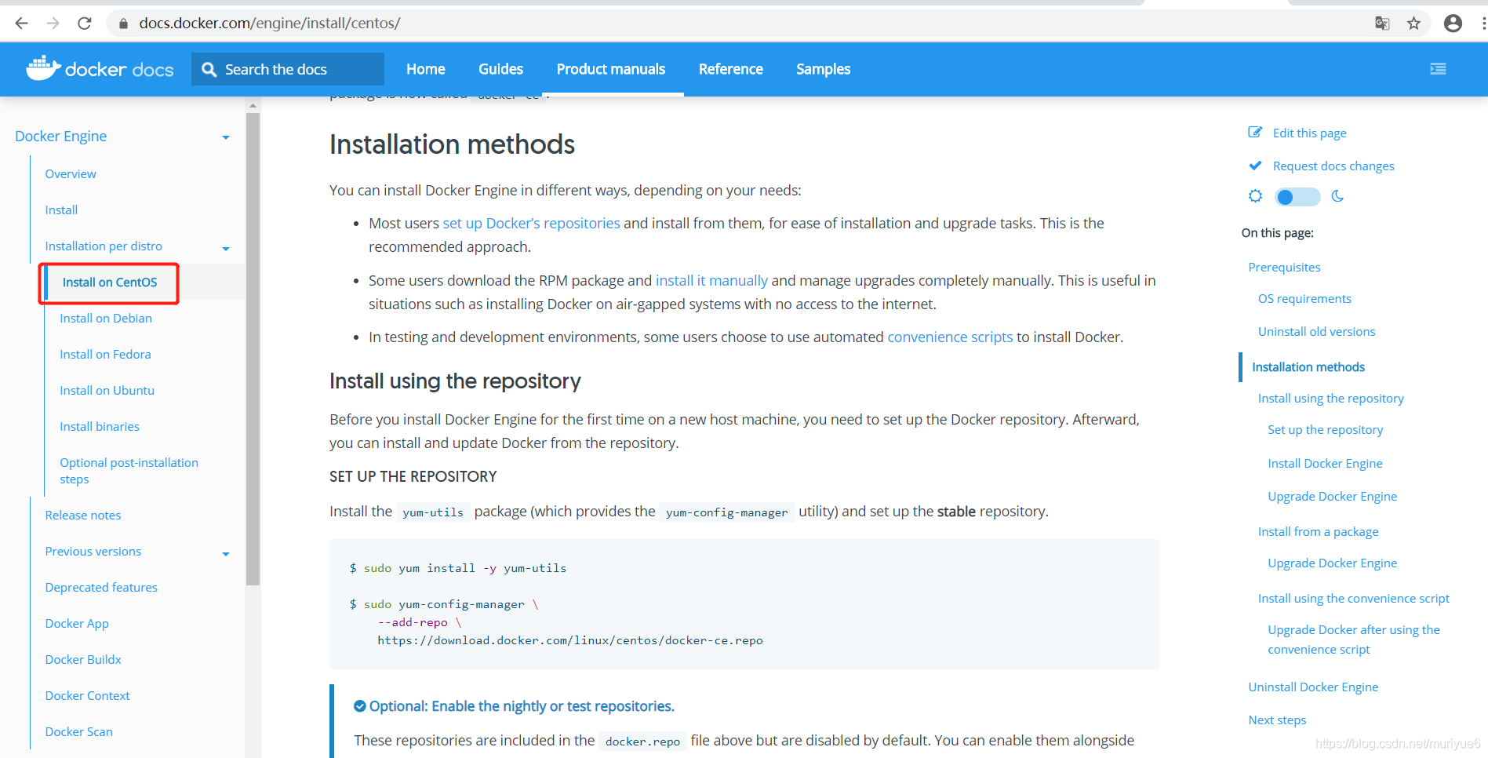Open the Home tab
The height and width of the screenshot is (758, 1488).
point(426,69)
